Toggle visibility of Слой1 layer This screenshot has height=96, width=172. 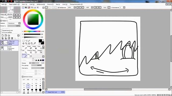(2, 47)
